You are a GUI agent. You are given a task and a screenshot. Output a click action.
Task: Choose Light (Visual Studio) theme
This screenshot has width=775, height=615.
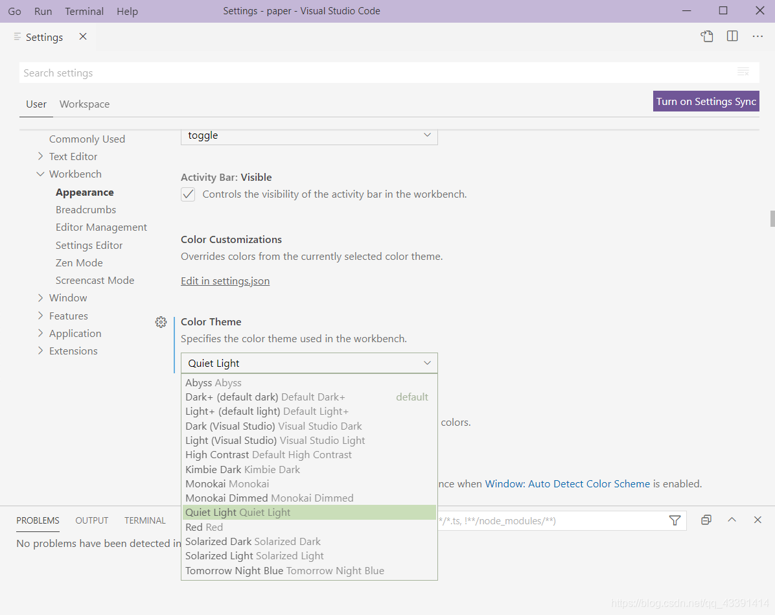click(309, 441)
